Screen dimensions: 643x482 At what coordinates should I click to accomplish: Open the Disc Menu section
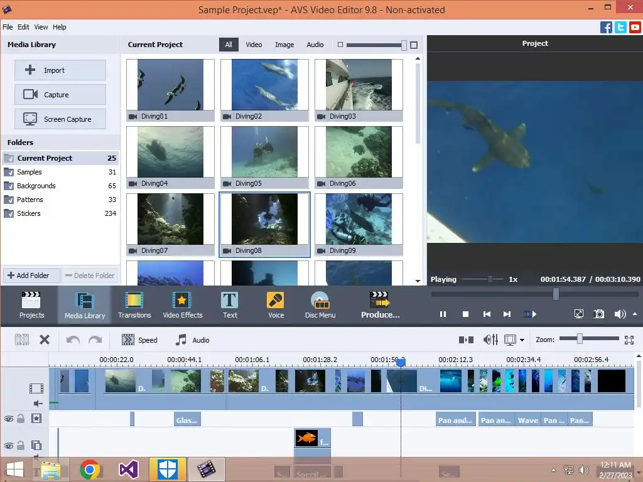[x=320, y=305]
